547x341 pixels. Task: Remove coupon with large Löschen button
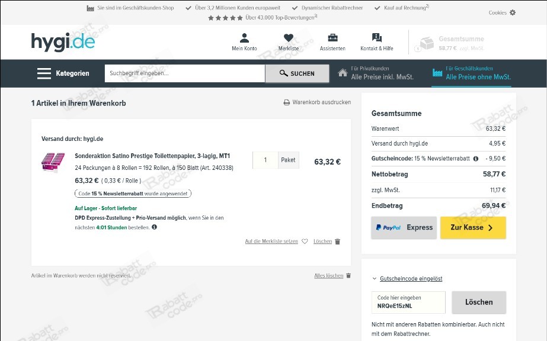479,303
